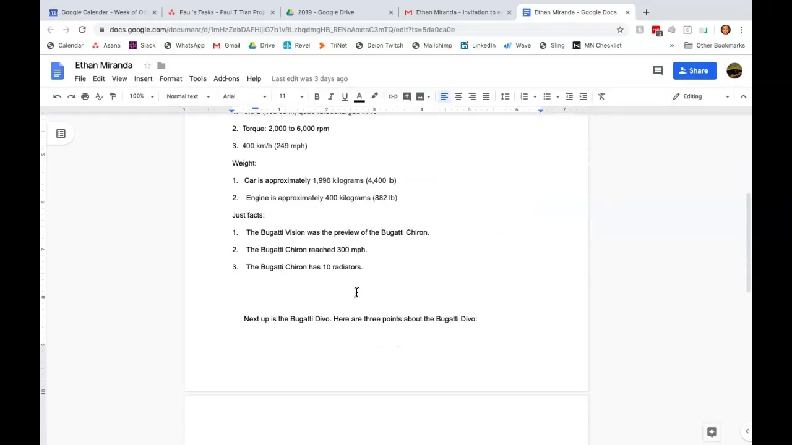Open a new browser tab with plus
Screen dimensions: 792x445
tap(646, 12)
